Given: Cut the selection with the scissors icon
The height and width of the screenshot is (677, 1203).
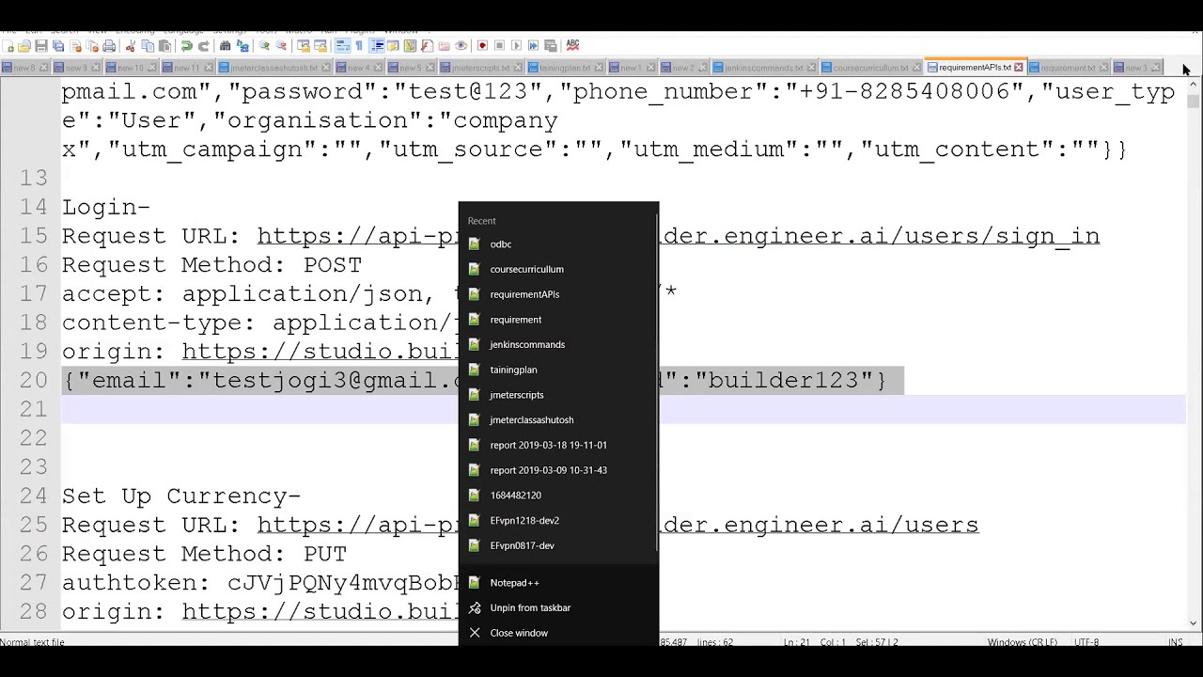Looking at the screenshot, I should tap(131, 45).
